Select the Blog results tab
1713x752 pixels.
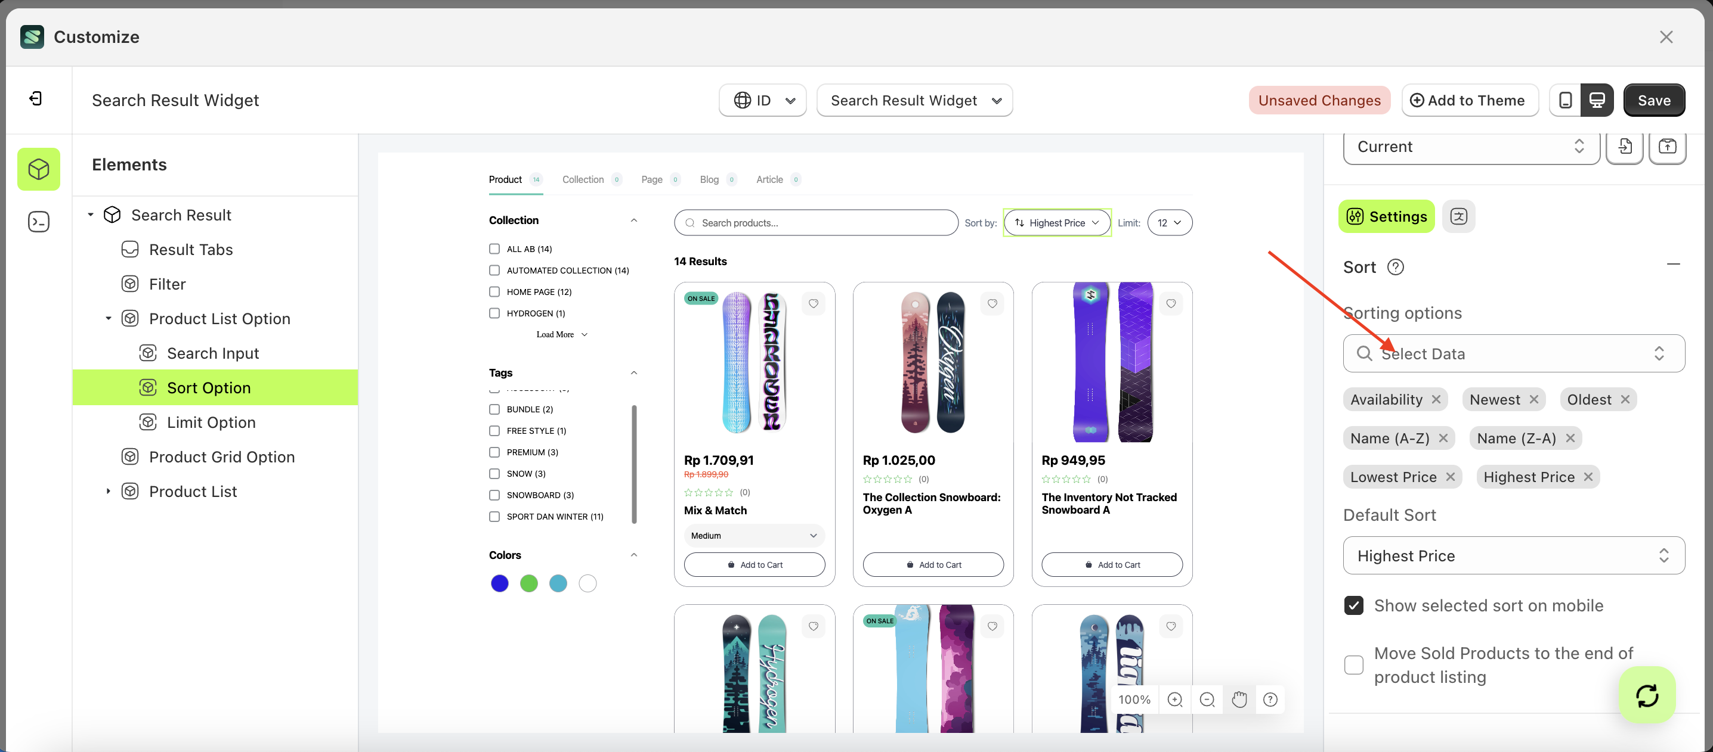click(709, 179)
